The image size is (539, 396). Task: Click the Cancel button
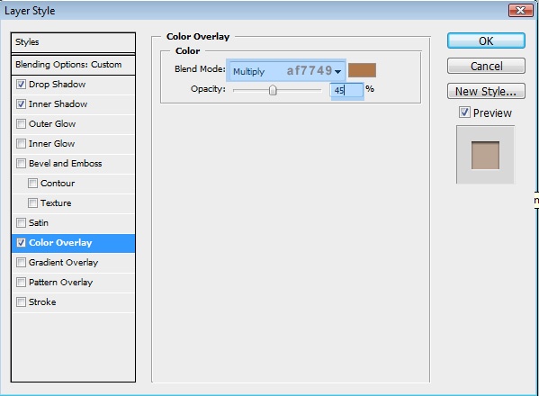tap(486, 66)
